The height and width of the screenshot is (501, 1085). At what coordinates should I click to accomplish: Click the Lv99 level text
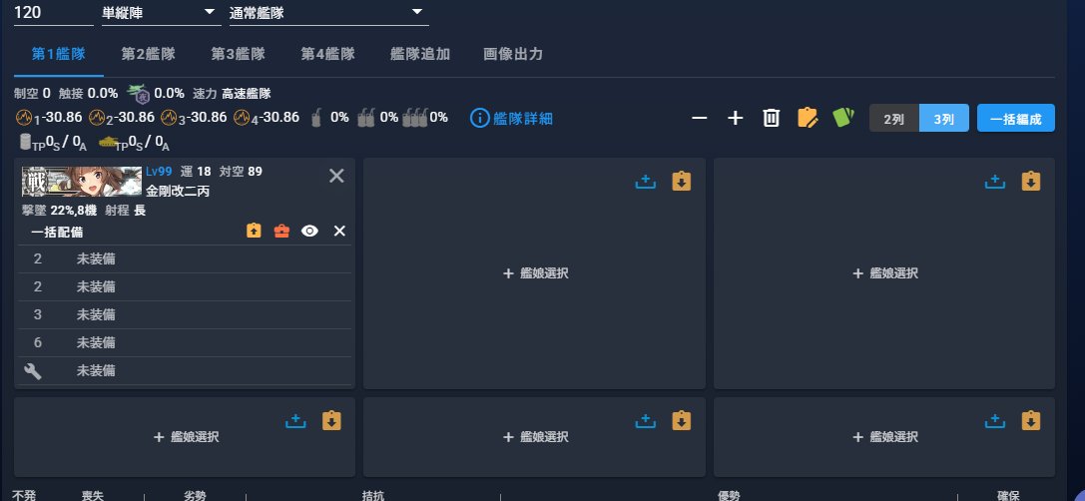159,172
